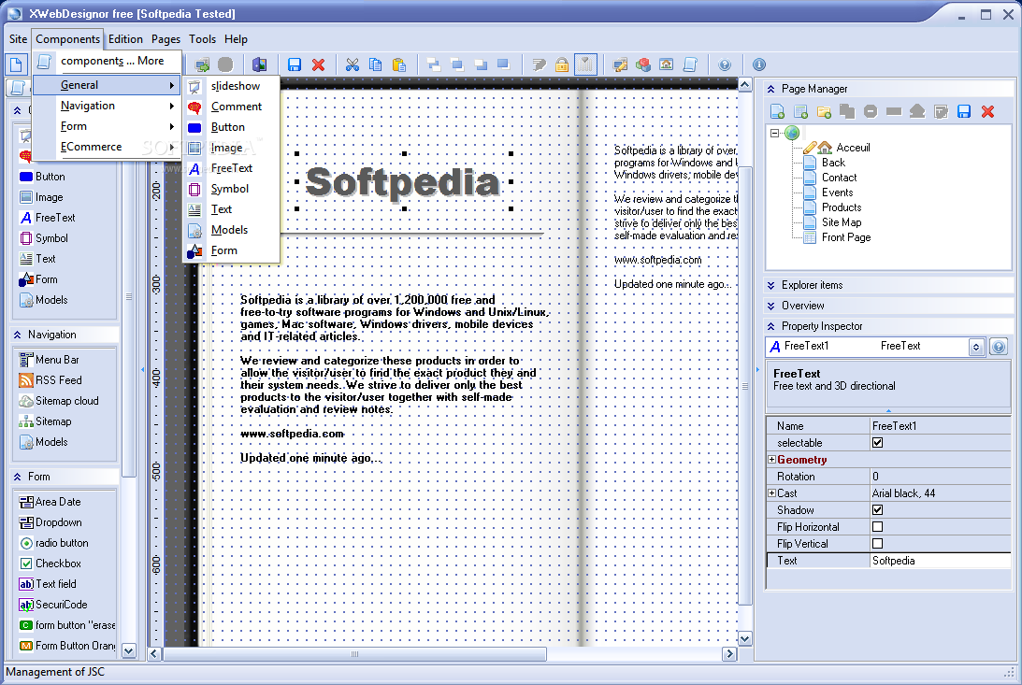Image resolution: width=1022 pixels, height=685 pixels.
Task: Open the Edition menu
Action: (x=125, y=39)
